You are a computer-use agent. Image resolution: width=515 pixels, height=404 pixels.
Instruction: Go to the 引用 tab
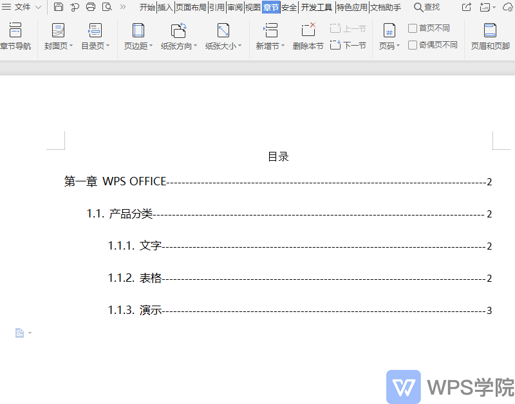pos(217,7)
